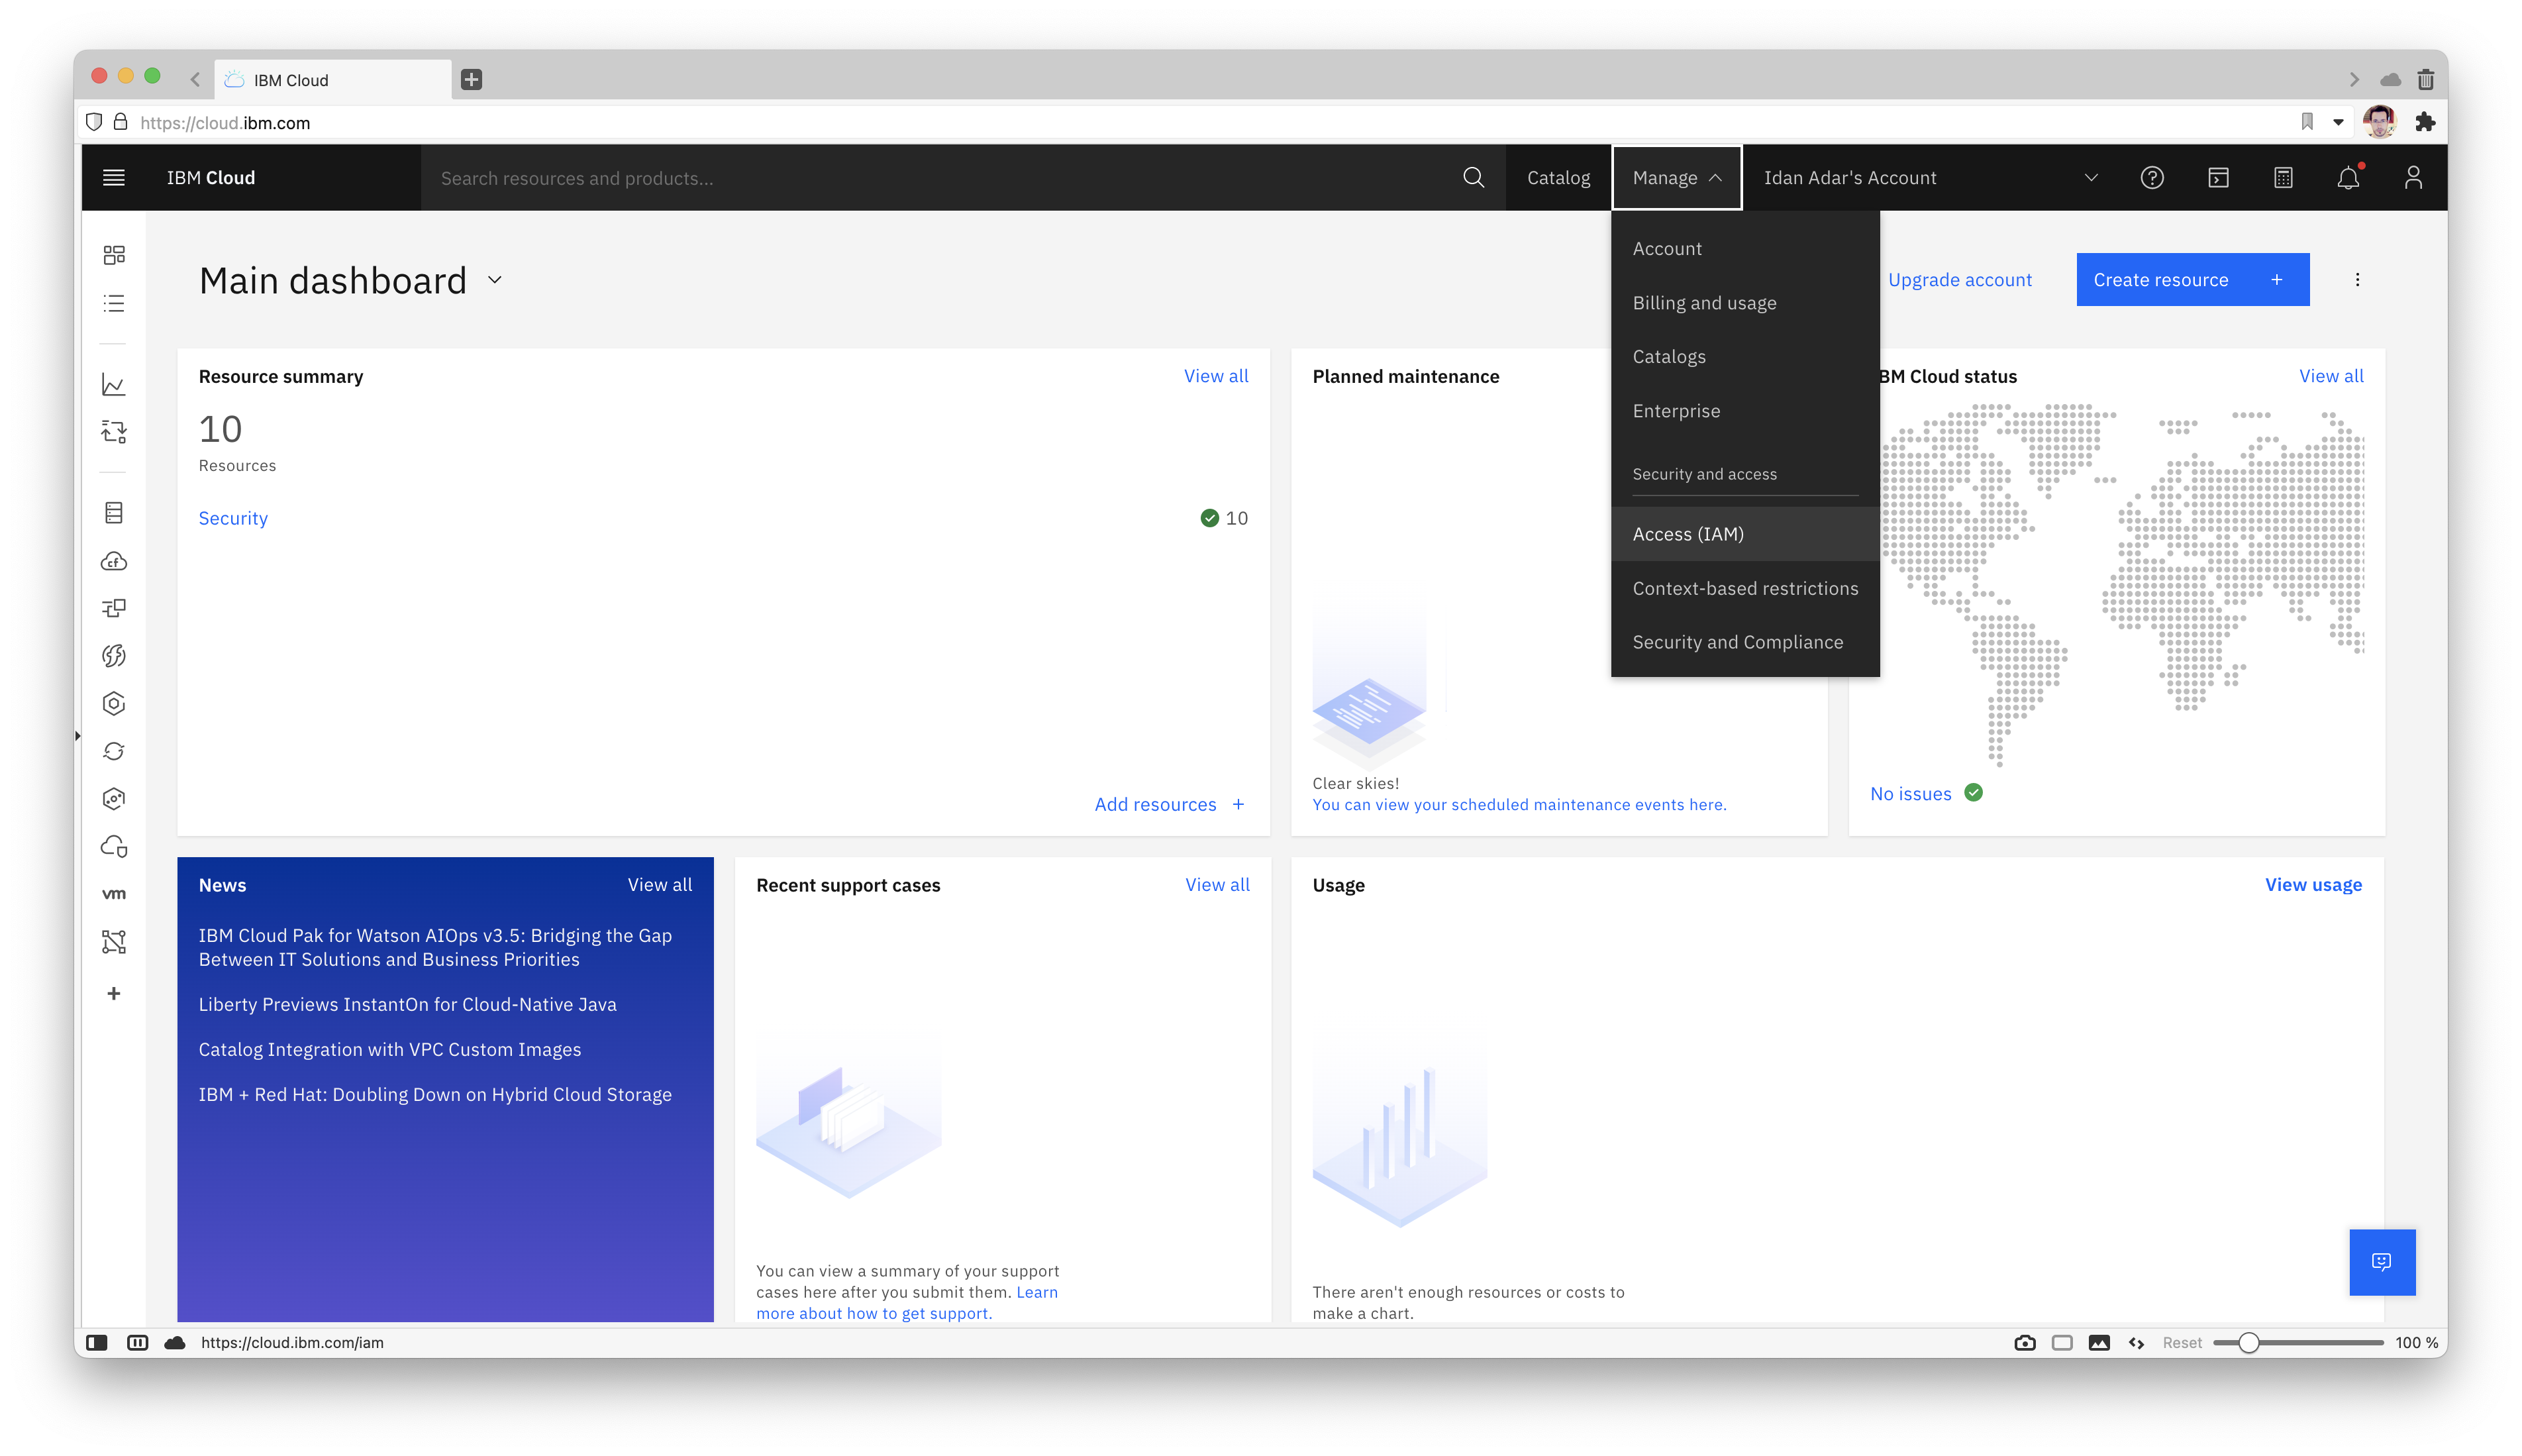Click the Create resource button
The height and width of the screenshot is (1456, 2522).
click(x=2192, y=280)
